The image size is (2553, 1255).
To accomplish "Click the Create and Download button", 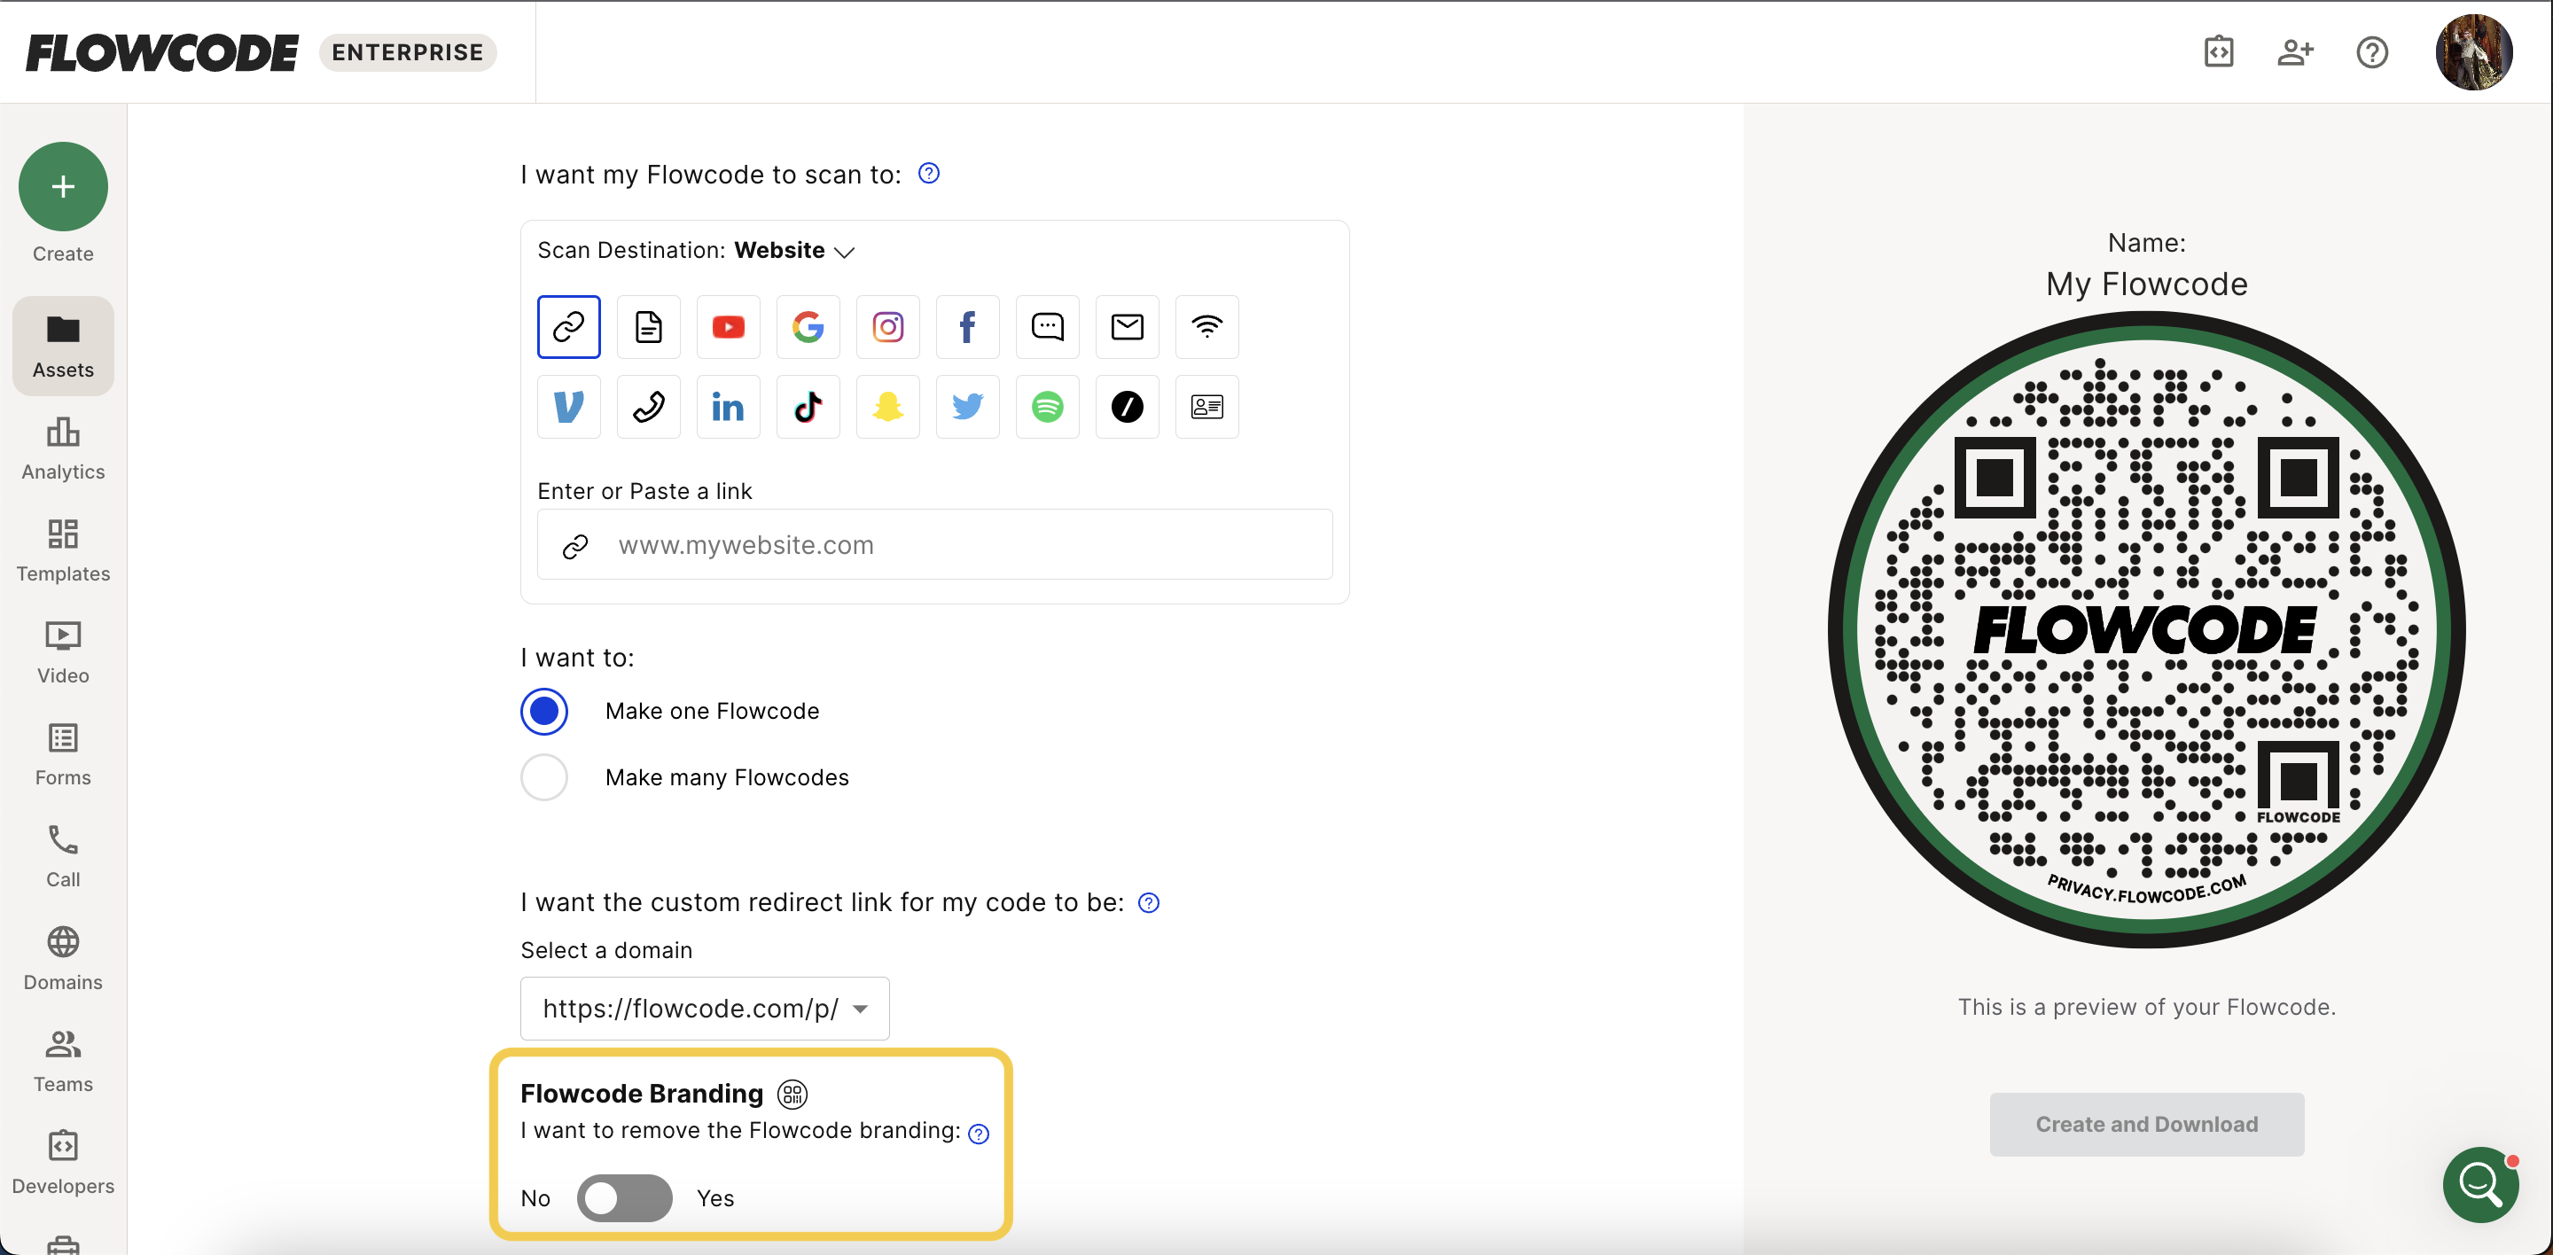I will (2147, 1123).
